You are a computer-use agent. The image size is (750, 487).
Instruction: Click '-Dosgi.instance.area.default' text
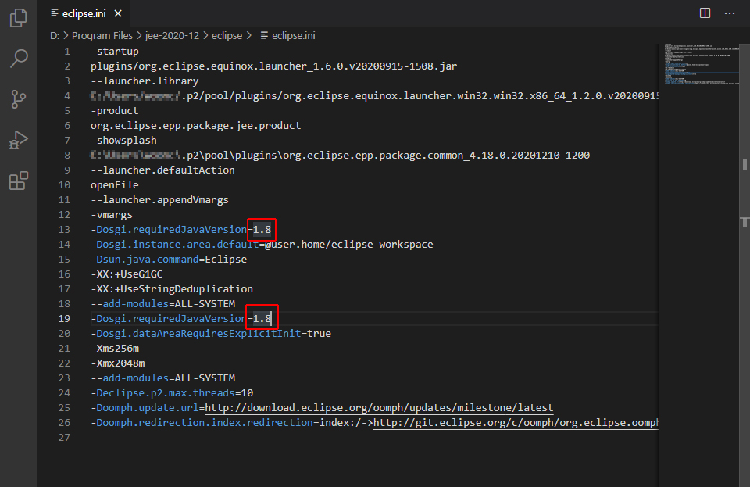coord(174,245)
